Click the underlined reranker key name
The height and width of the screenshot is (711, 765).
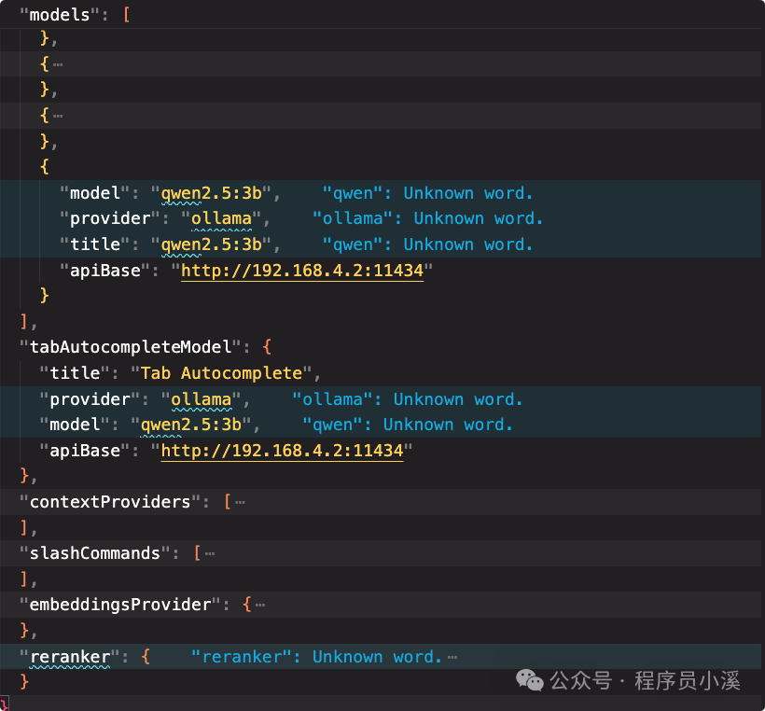(x=70, y=657)
